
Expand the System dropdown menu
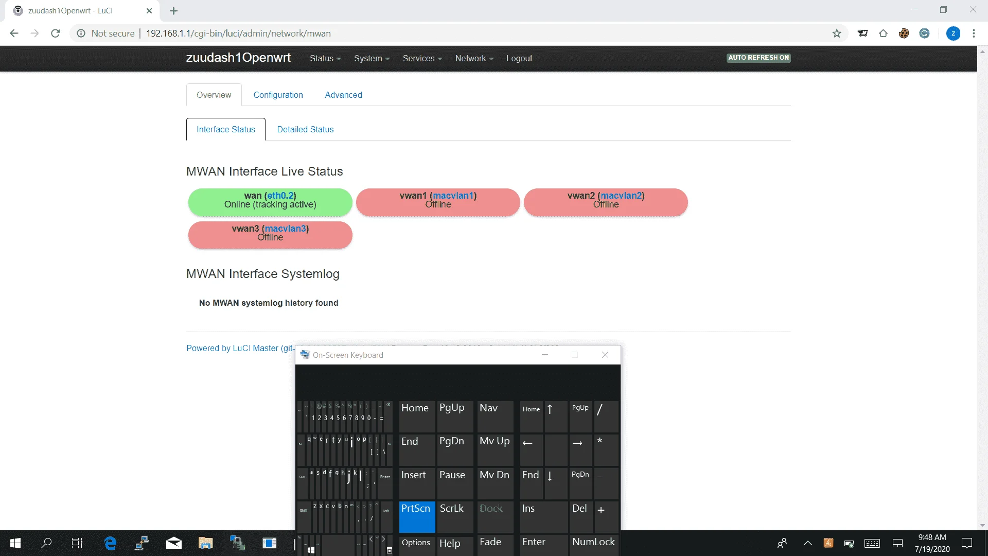[372, 59]
